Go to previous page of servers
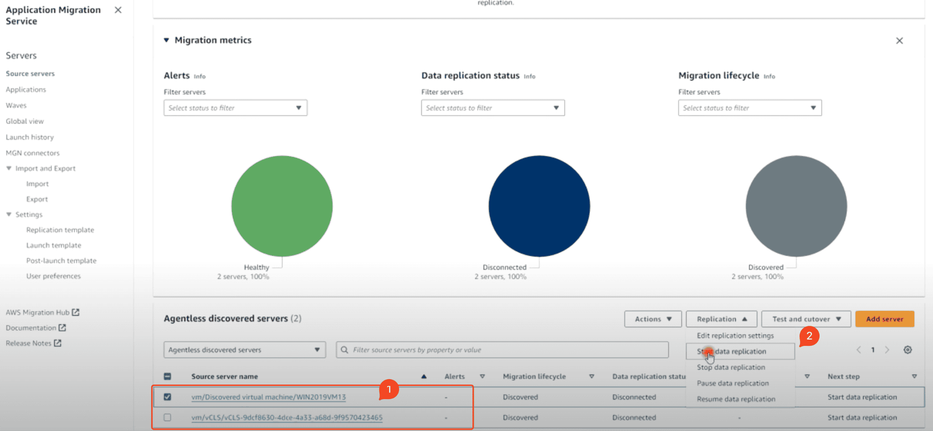 [x=859, y=350]
